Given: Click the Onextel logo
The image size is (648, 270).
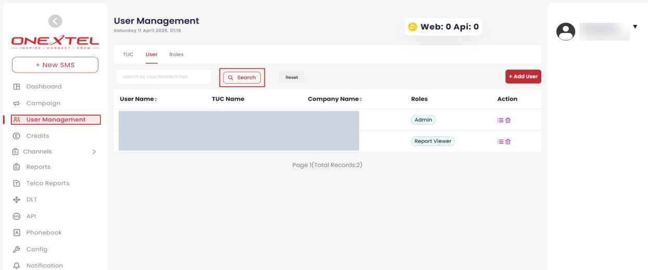Looking at the screenshot, I should 55,42.
